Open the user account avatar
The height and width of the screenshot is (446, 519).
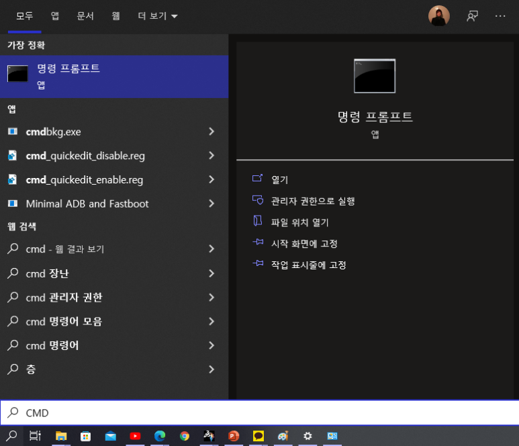click(439, 15)
